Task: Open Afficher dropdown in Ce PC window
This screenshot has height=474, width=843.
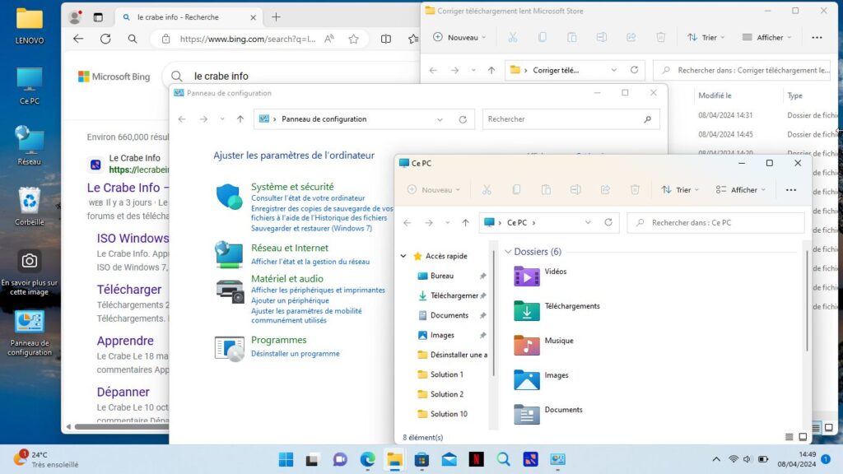Action: click(x=740, y=190)
